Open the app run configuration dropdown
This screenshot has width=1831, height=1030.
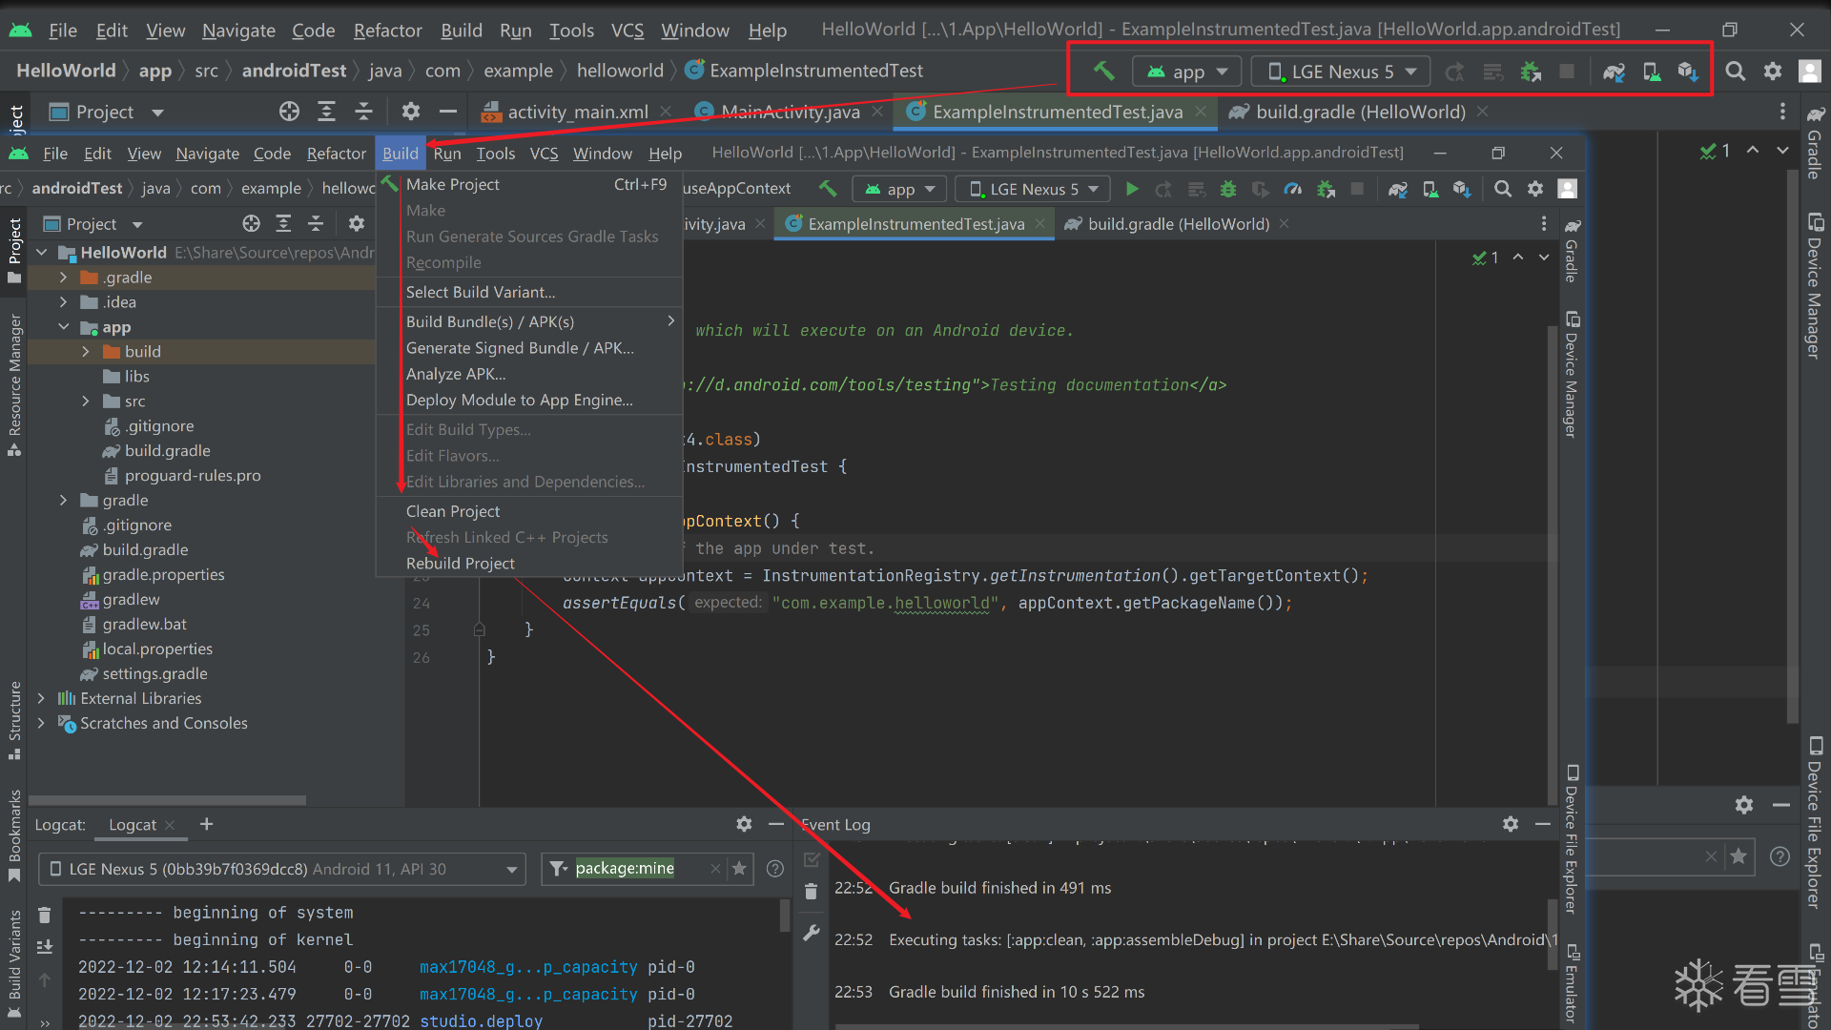[x=899, y=189]
